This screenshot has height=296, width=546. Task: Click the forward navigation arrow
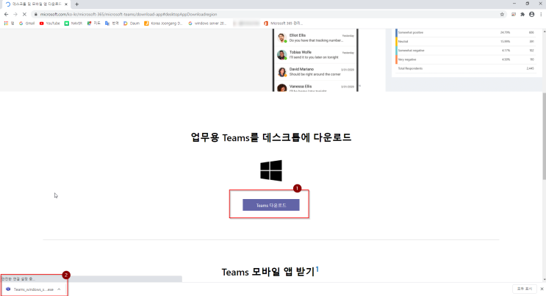(x=15, y=14)
